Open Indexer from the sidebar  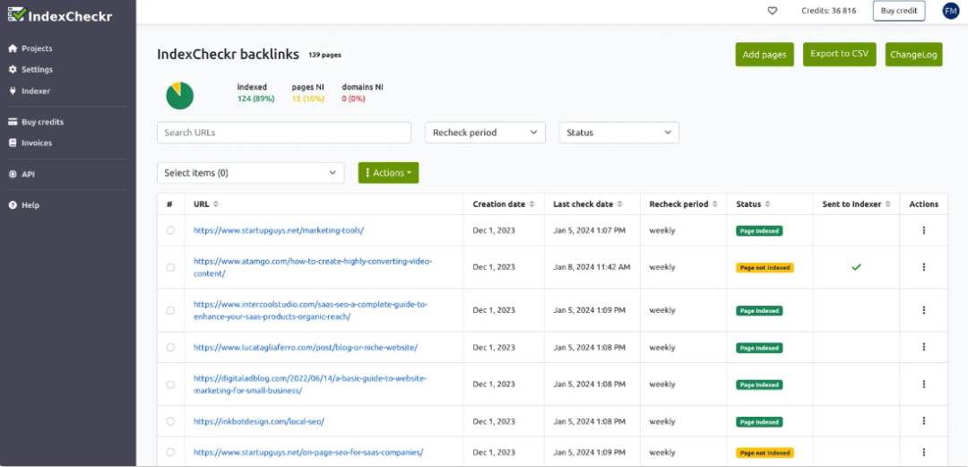(36, 91)
